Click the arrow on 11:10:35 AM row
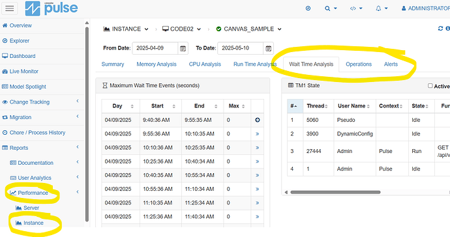450x237 pixels. [x=258, y=202]
